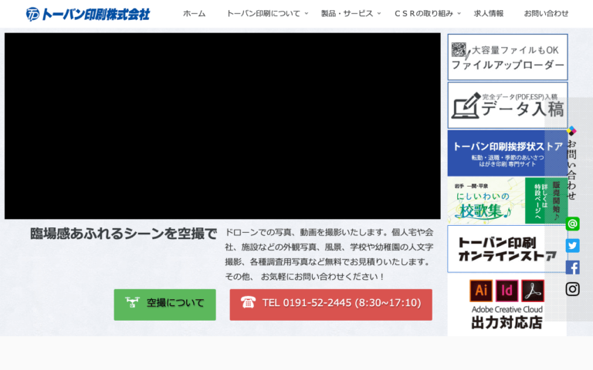Open トーバン印刷について menu
This screenshot has width=593, height=370.
tap(263, 14)
